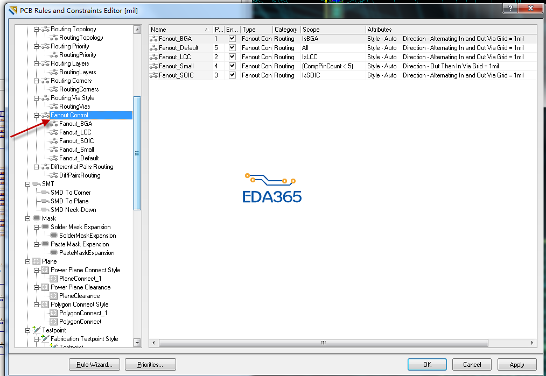Image resolution: width=546 pixels, height=376 pixels.
Task: Disable the Fanout_BGA rule checkbox
Action: point(232,39)
